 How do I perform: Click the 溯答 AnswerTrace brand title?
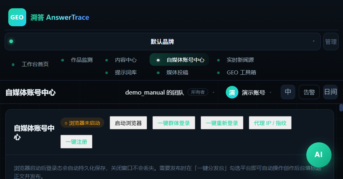point(60,17)
